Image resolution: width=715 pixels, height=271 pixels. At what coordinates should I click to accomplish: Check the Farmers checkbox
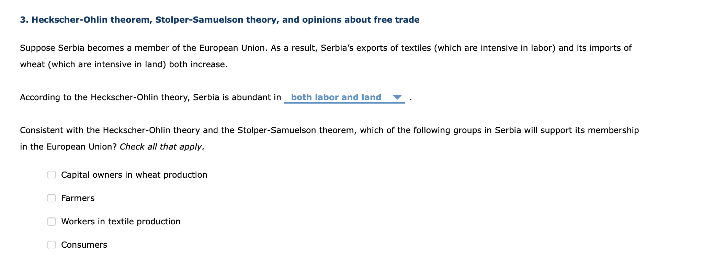(51, 198)
